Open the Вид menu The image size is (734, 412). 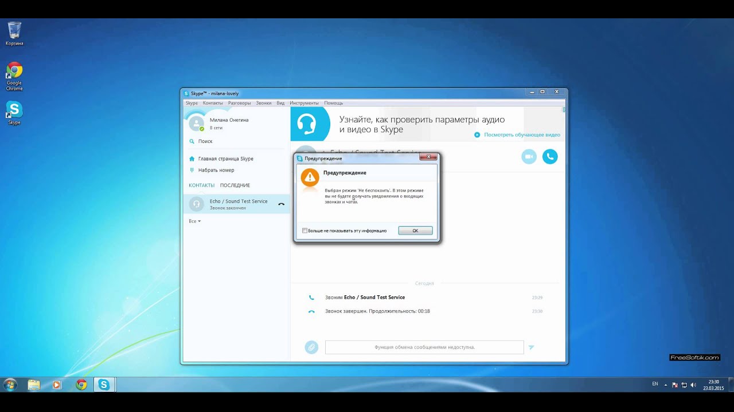[280, 103]
